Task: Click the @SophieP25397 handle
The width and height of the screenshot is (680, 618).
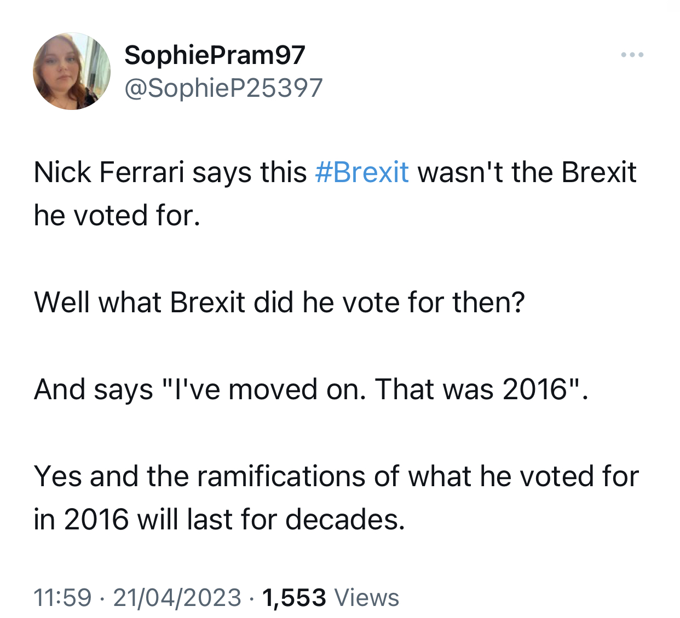Action: tap(223, 88)
